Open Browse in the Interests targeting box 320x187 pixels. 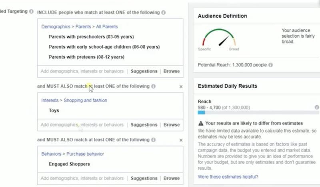pyautogui.click(x=172, y=125)
